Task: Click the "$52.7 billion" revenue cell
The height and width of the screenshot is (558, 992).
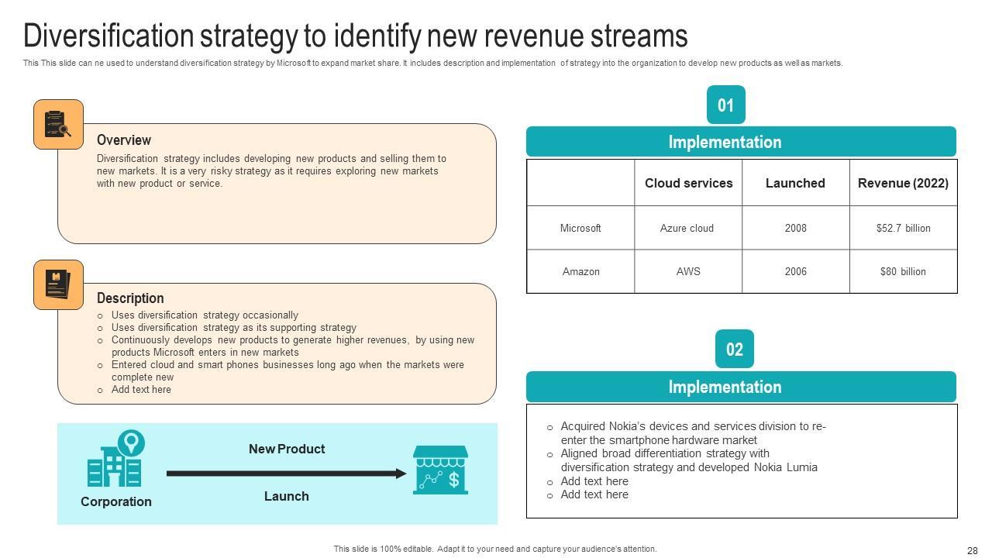Action: [904, 228]
